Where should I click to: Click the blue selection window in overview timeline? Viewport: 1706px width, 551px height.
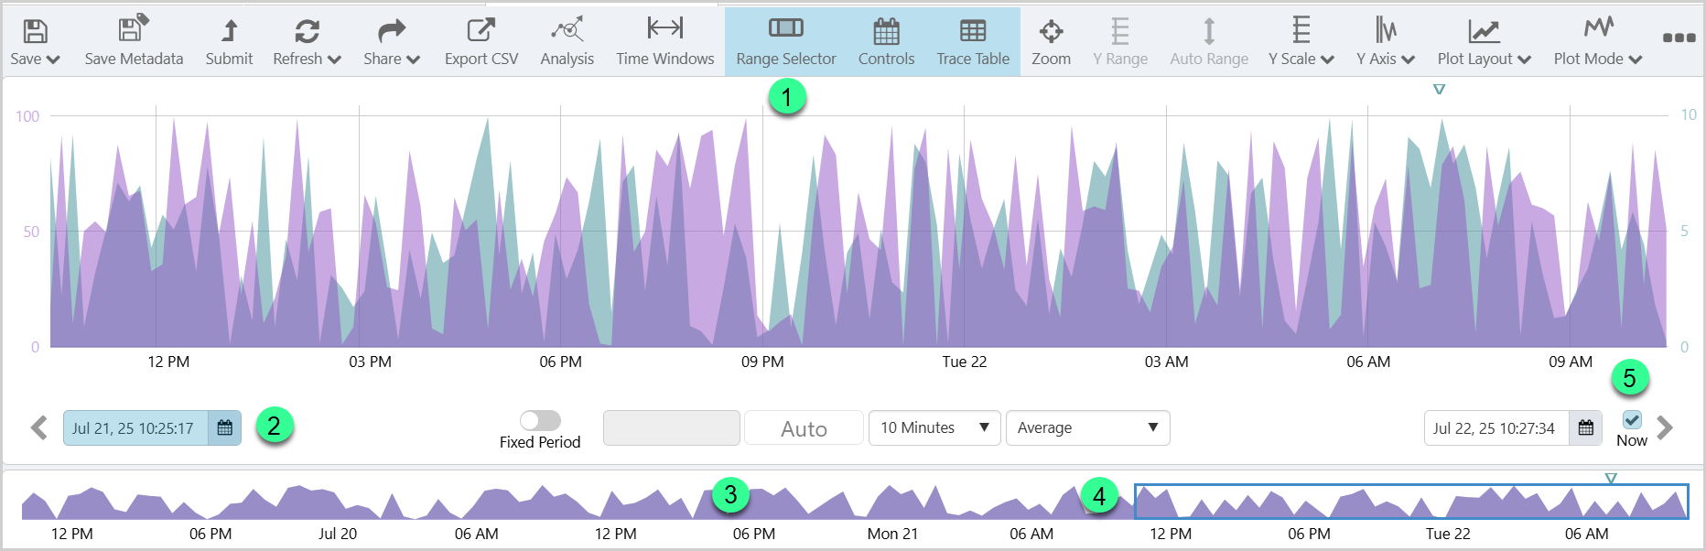pos(1410,502)
